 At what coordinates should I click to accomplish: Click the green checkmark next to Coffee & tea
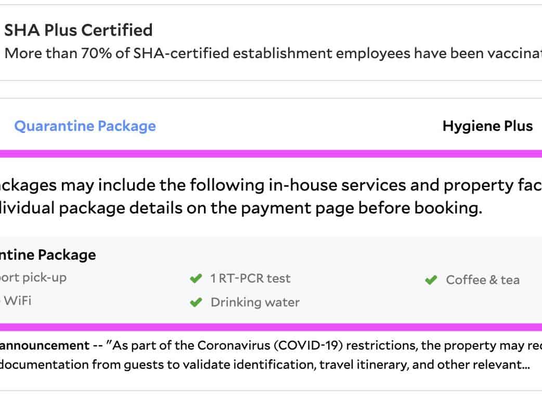431,280
